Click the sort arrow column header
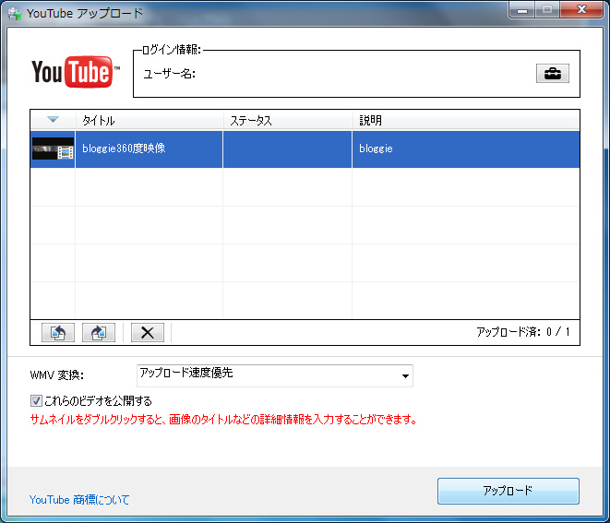The image size is (610, 523). click(53, 120)
